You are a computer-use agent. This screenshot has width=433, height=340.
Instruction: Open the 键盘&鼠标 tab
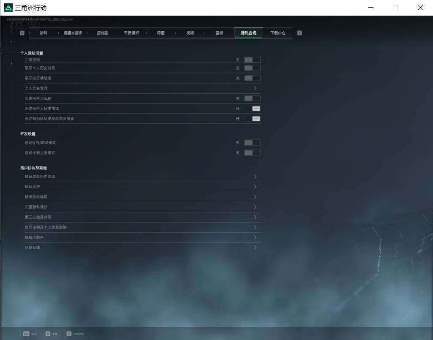73,33
